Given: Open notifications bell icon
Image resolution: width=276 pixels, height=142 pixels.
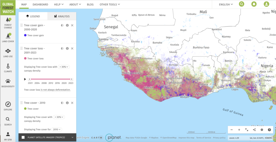Looking at the screenshot, I should coord(254,4).
